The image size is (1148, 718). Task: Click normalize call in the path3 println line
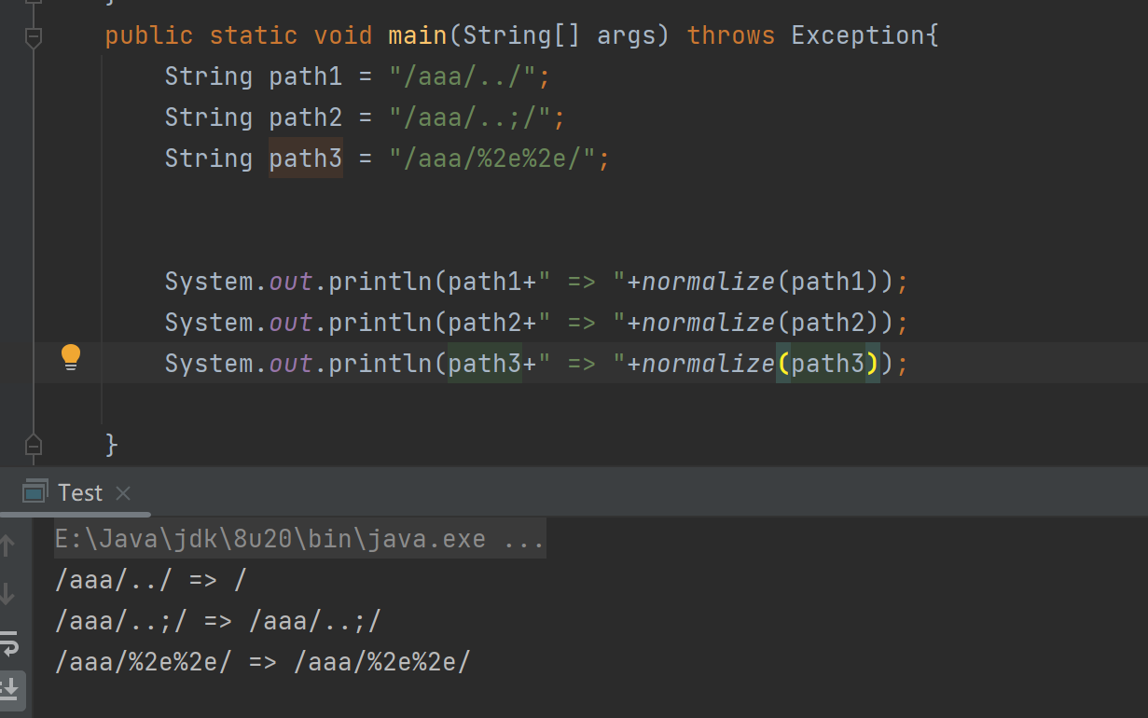coord(709,363)
